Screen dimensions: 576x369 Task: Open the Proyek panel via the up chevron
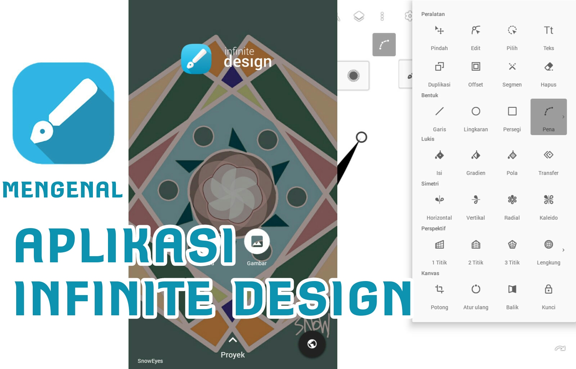233,339
